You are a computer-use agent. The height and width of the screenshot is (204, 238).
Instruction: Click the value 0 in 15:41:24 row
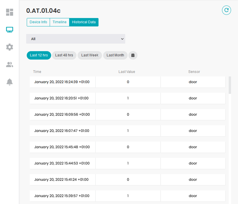(x=128, y=180)
